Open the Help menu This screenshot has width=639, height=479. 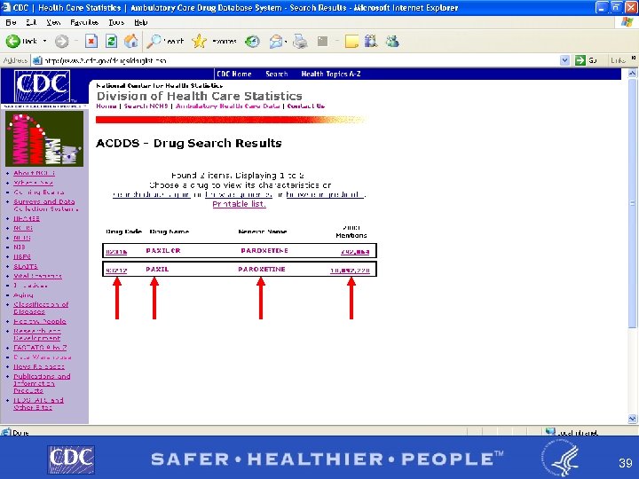pos(140,22)
